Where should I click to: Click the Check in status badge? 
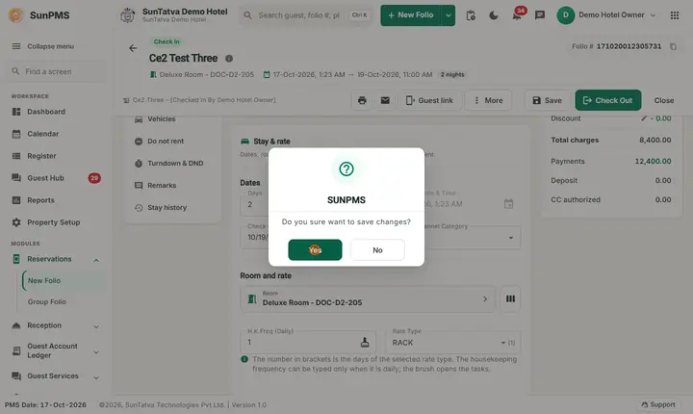tap(167, 41)
